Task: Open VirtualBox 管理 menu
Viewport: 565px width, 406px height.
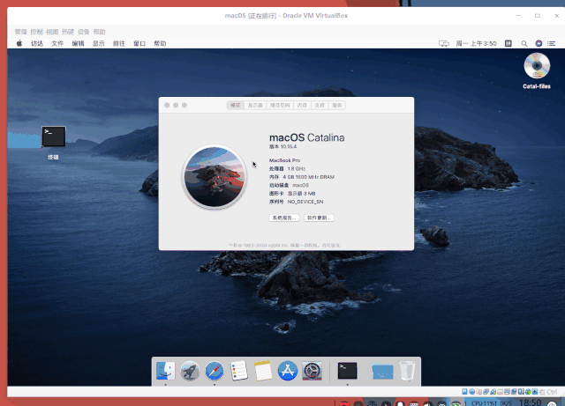Action: pos(21,32)
